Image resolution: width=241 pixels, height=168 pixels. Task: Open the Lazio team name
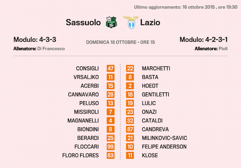(x=150, y=23)
